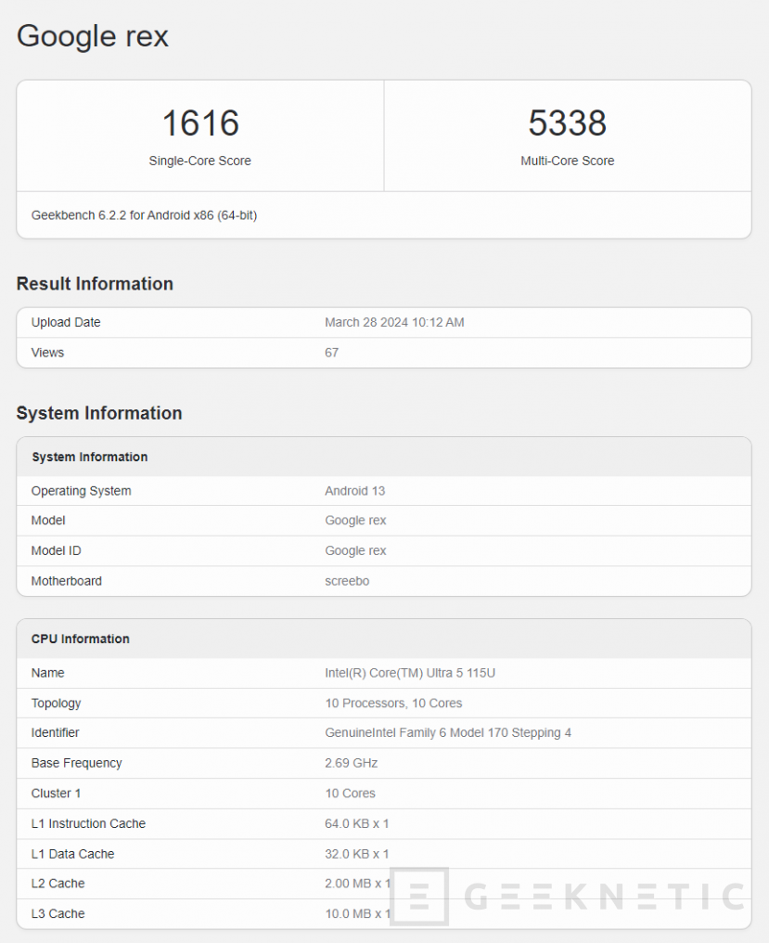Select upload date value 'March 28 2024 10:12 AM'
The width and height of the screenshot is (769, 943).
pyautogui.click(x=394, y=322)
